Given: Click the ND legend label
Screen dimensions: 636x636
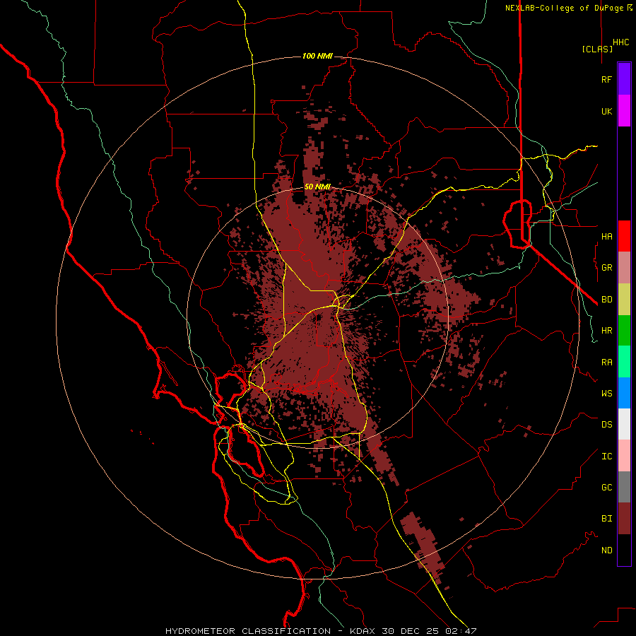Looking at the screenshot, I should click(607, 550).
